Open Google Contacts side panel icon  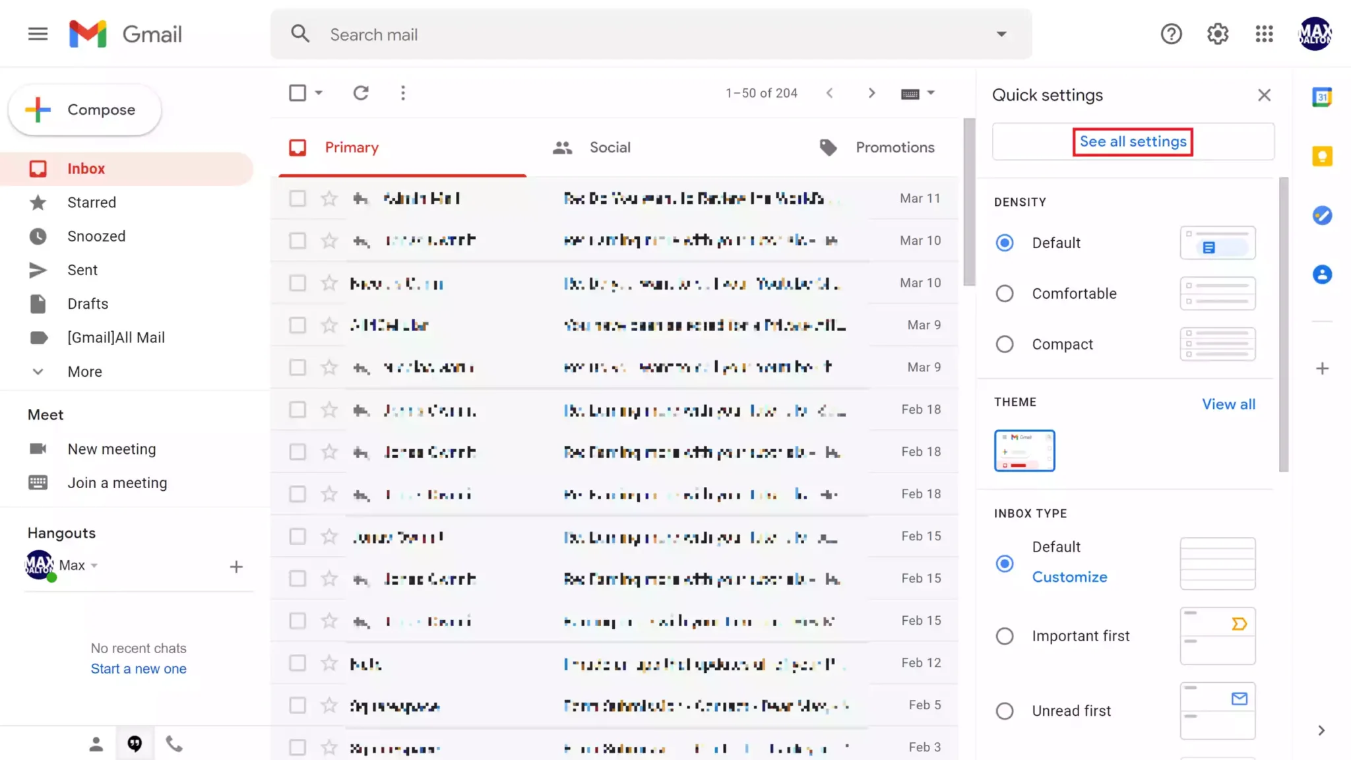click(x=1322, y=274)
